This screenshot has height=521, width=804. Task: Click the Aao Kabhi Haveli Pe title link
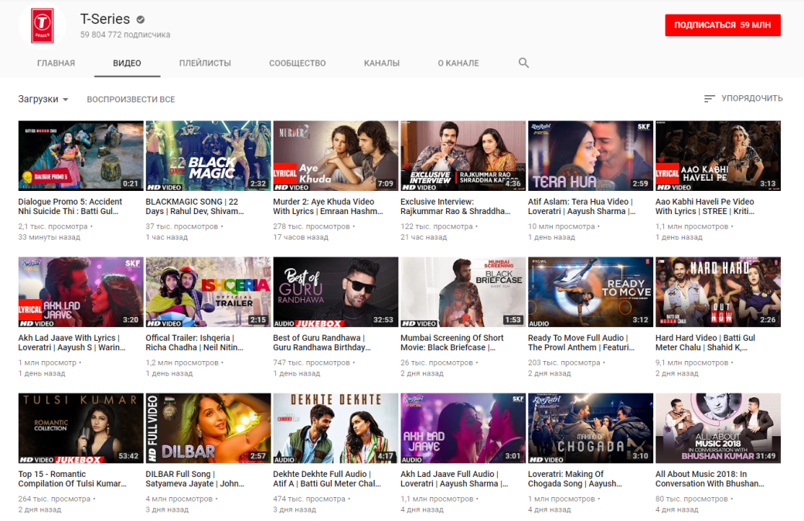click(x=704, y=206)
